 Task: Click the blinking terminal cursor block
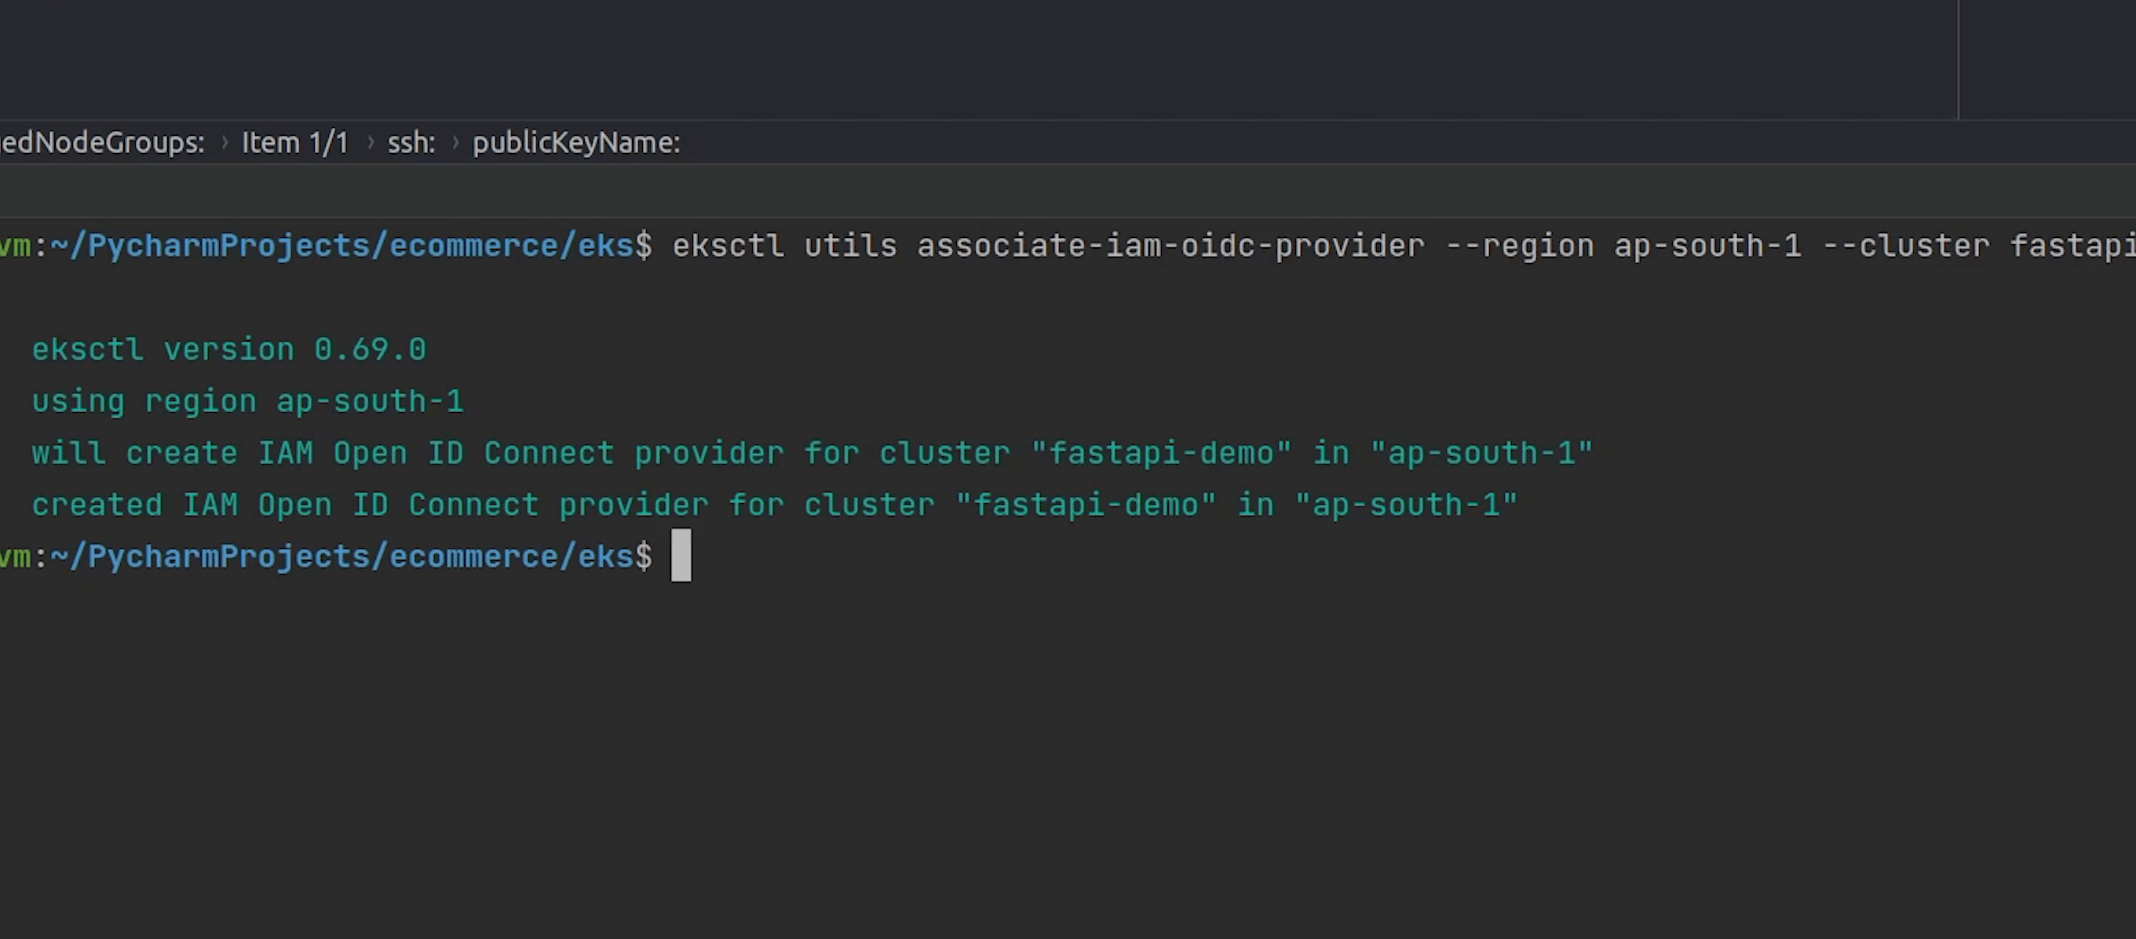[681, 556]
